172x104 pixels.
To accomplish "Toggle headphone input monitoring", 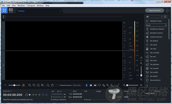I will point(26,95).
